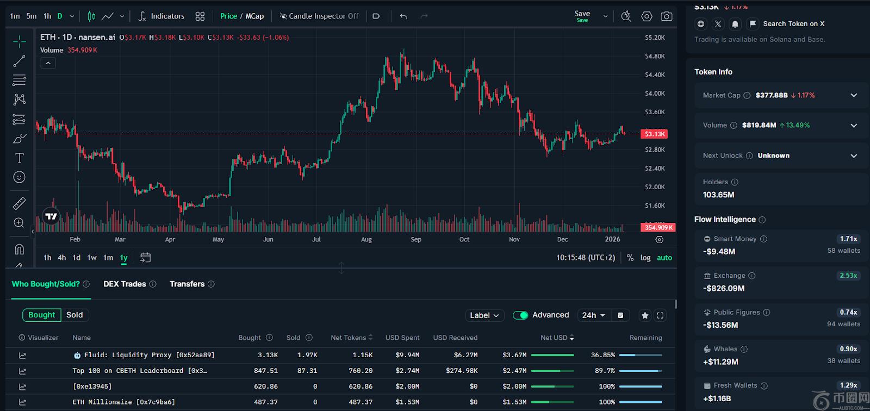Select the trend line drawing tool
Screen dimensions: 870x411
coord(19,61)
